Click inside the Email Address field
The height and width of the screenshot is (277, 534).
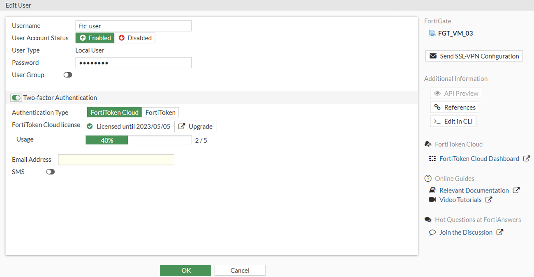tap(116, 160)
